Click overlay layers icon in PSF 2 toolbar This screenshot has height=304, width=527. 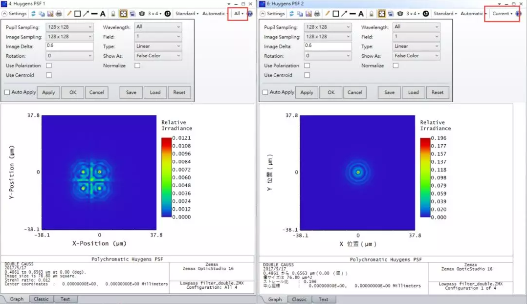(400, 14)
